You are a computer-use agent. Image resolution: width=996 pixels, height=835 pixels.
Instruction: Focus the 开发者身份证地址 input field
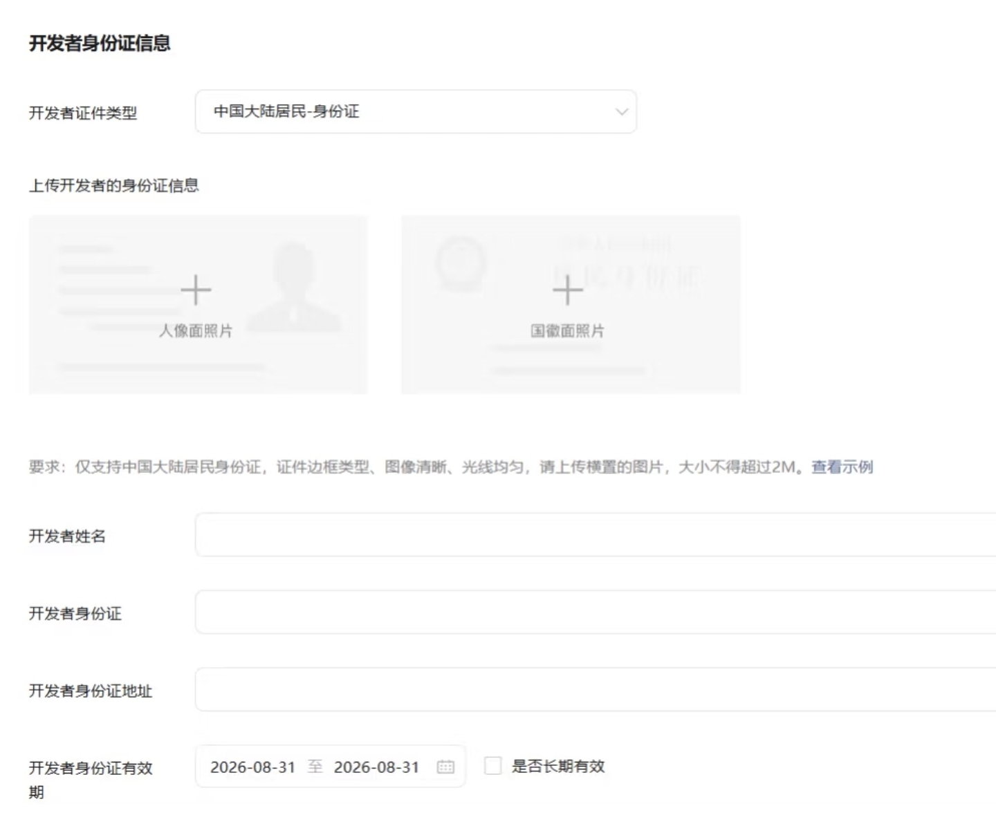point(596,689)
